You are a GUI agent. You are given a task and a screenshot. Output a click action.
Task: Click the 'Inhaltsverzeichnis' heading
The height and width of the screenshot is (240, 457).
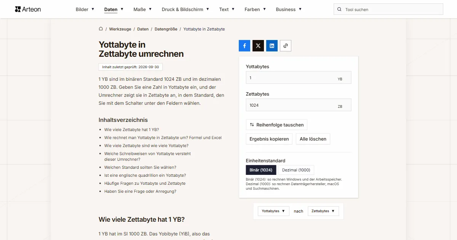click(x=123, y=120)
